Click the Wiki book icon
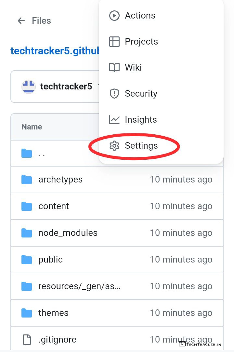234x352 pixels. pyautogui.click(x=114, y=68)
